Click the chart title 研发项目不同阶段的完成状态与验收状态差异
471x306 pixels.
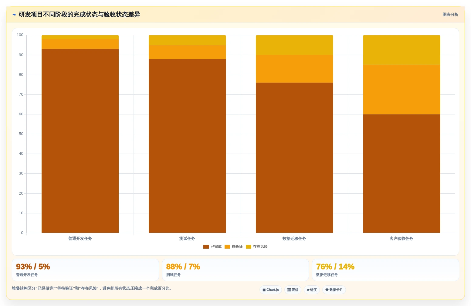point(80,15)
